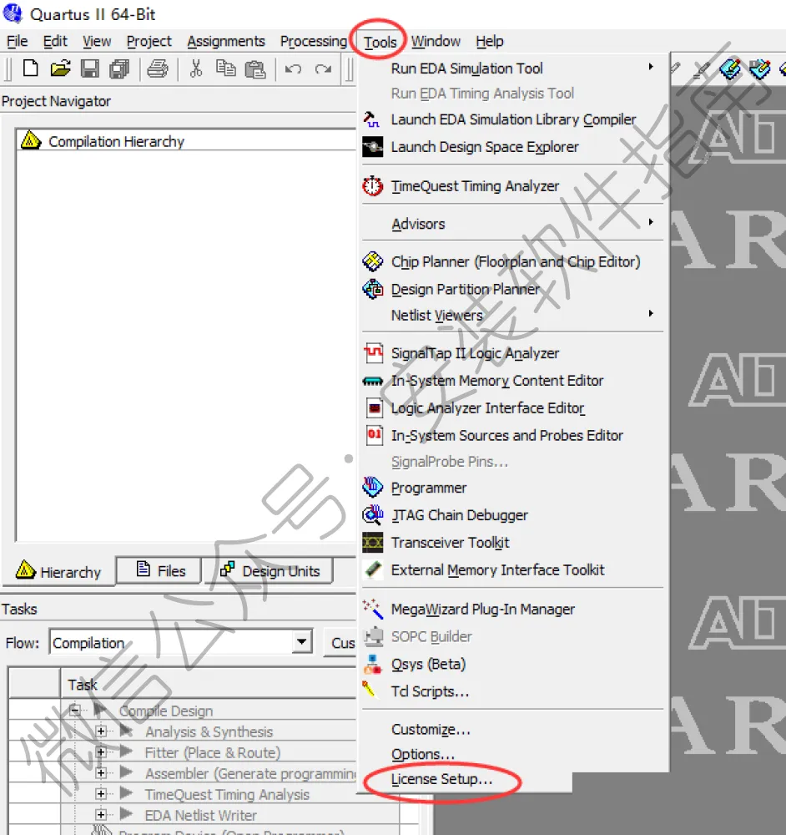The height and width of the screenshot is (835, 786).
Task: Click the Cut scissors toolbar icon
Action: pyautogui.click(x=196, y=68)
